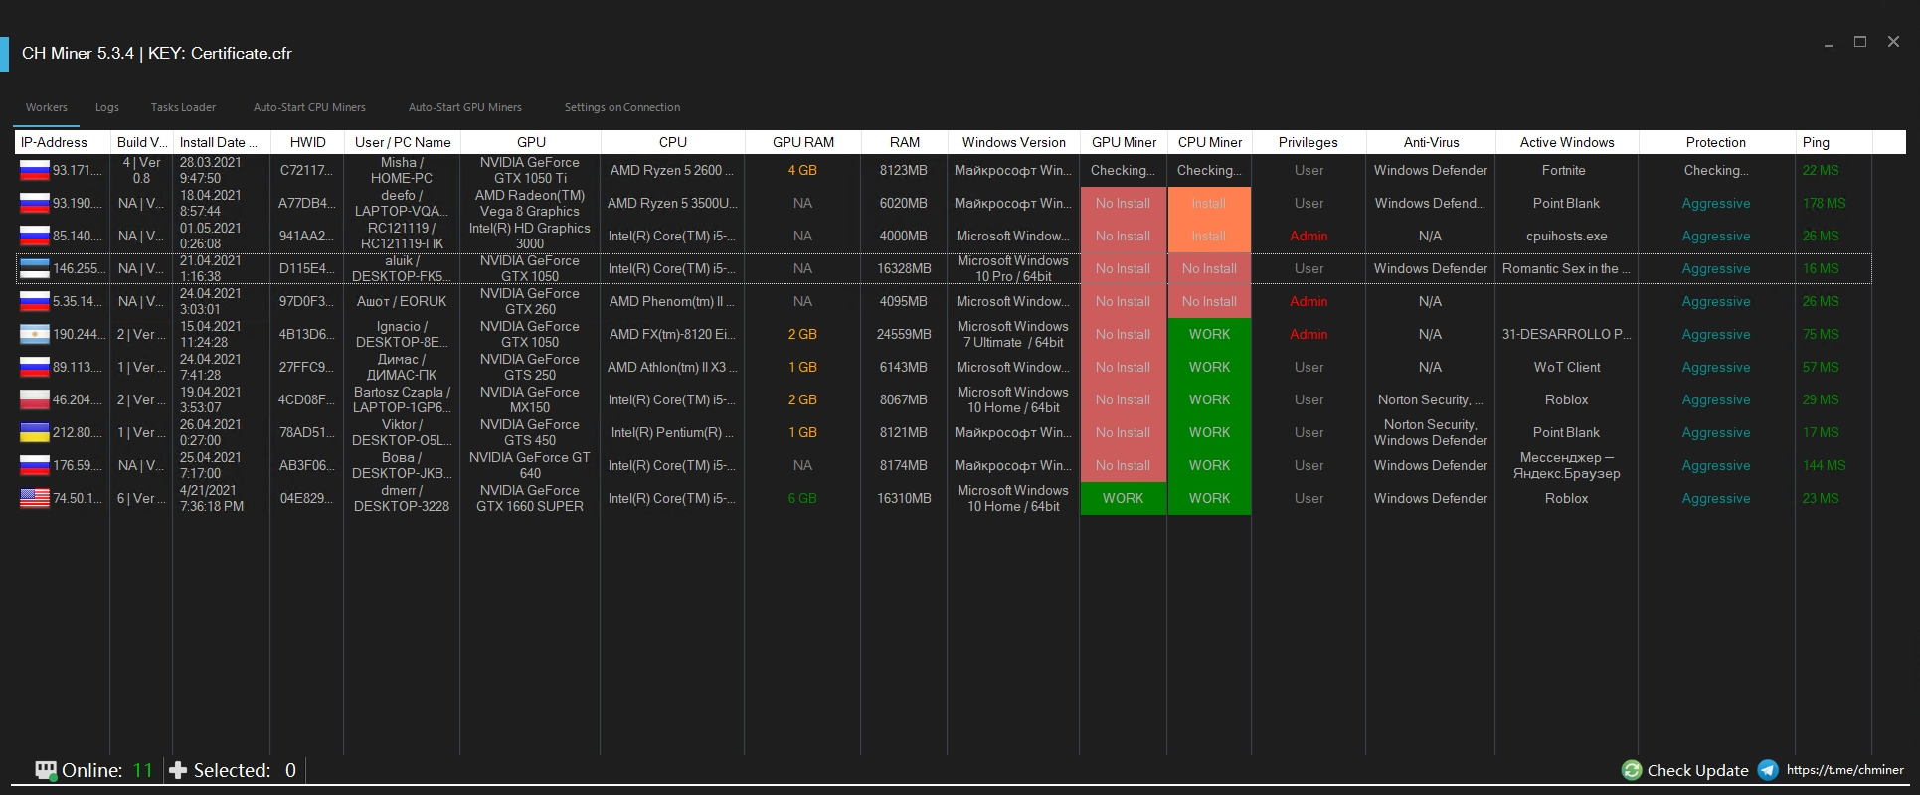Click the 'Norton Security, Windows Defender' cell for Viktor
Image resolution: width=1920 pixels, height=795 pixels.
tap(1431, 432)
